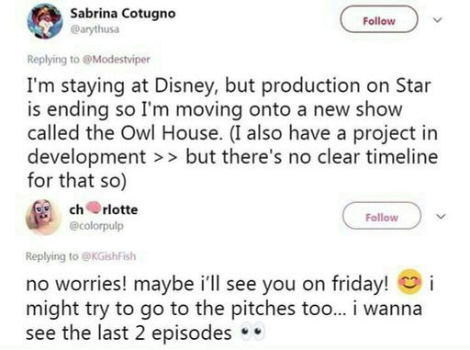Open charlotte's profile avatar
Image resolution: width=470 pixels, height=350 pixels.
click(x=43, y=217)
